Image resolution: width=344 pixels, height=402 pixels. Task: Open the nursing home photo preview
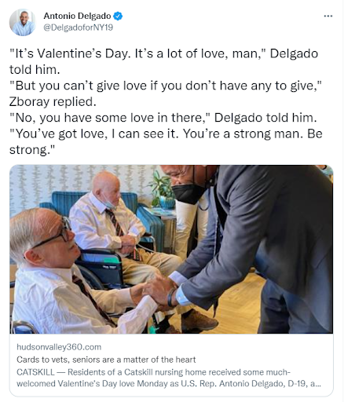coord(171,249)
